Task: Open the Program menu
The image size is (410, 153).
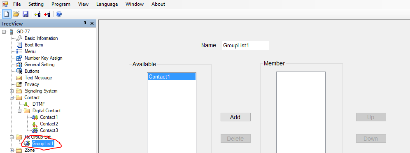Action: (61, 4)
